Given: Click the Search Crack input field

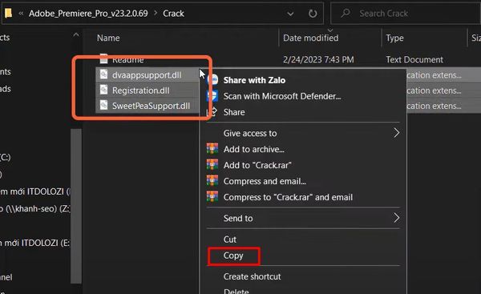Looking at the screenshot, I should click(406, 14).
